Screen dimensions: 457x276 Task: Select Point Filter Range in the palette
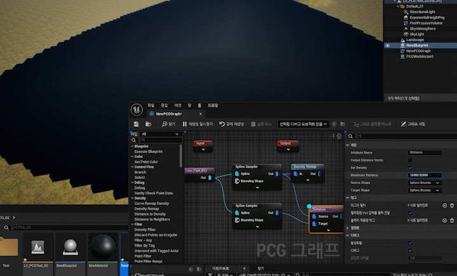click(149, 261)
